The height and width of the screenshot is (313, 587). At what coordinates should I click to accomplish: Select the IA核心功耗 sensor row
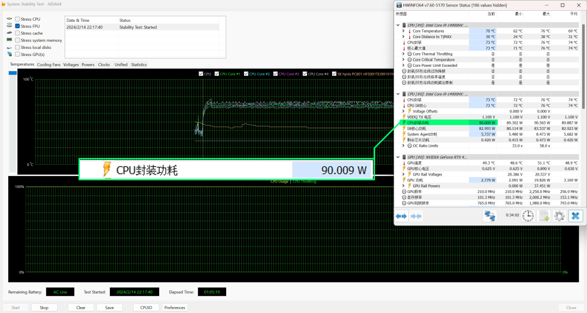click(x=489, y=128)
